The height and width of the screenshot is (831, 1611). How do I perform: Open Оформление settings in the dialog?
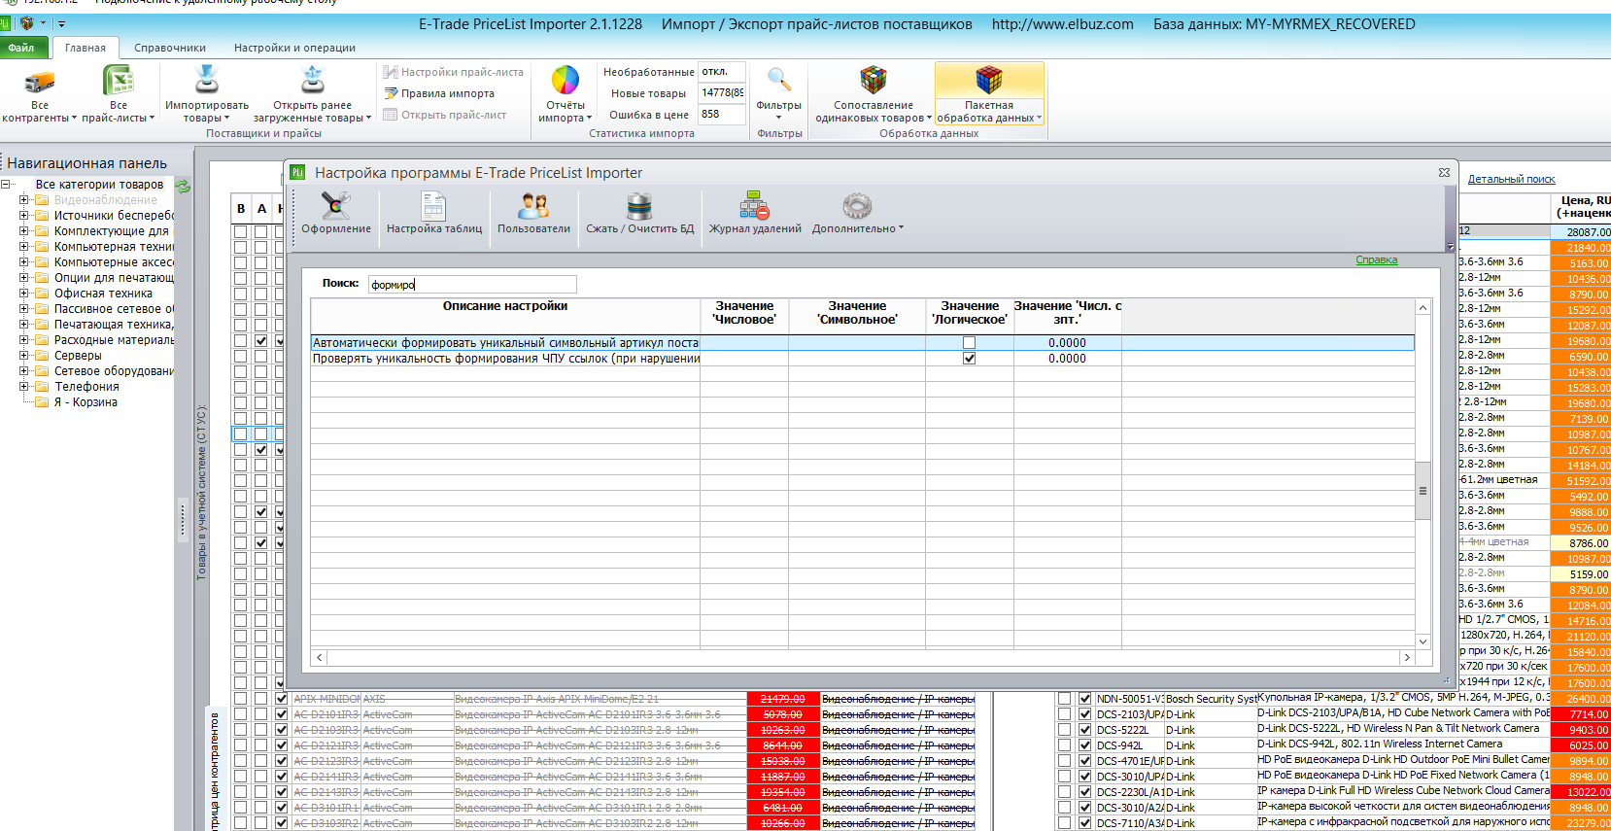[x=336, y=214]
